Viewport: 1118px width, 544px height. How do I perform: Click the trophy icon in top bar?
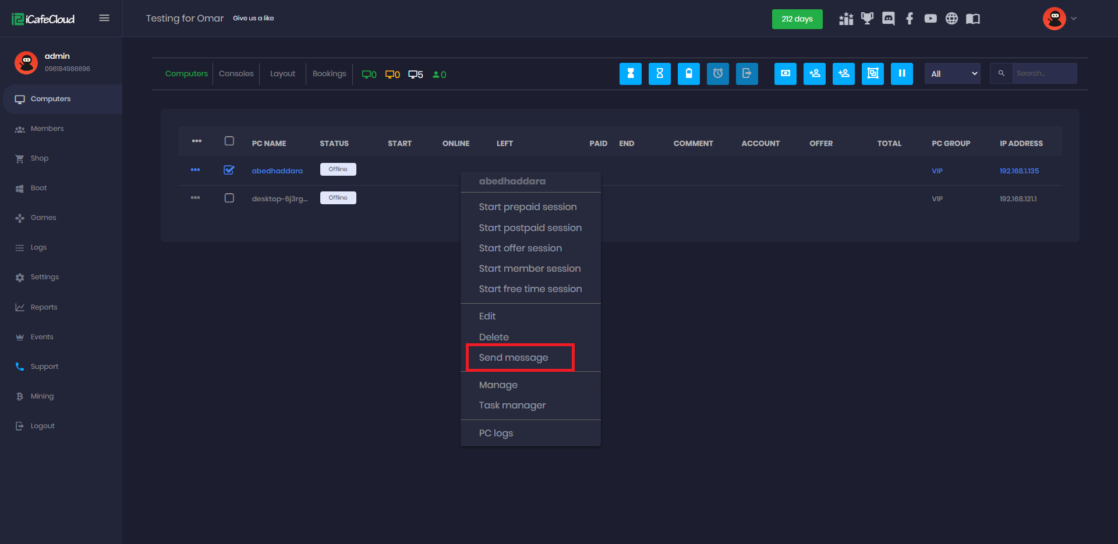pyautogui.click(x=867, y=19)
